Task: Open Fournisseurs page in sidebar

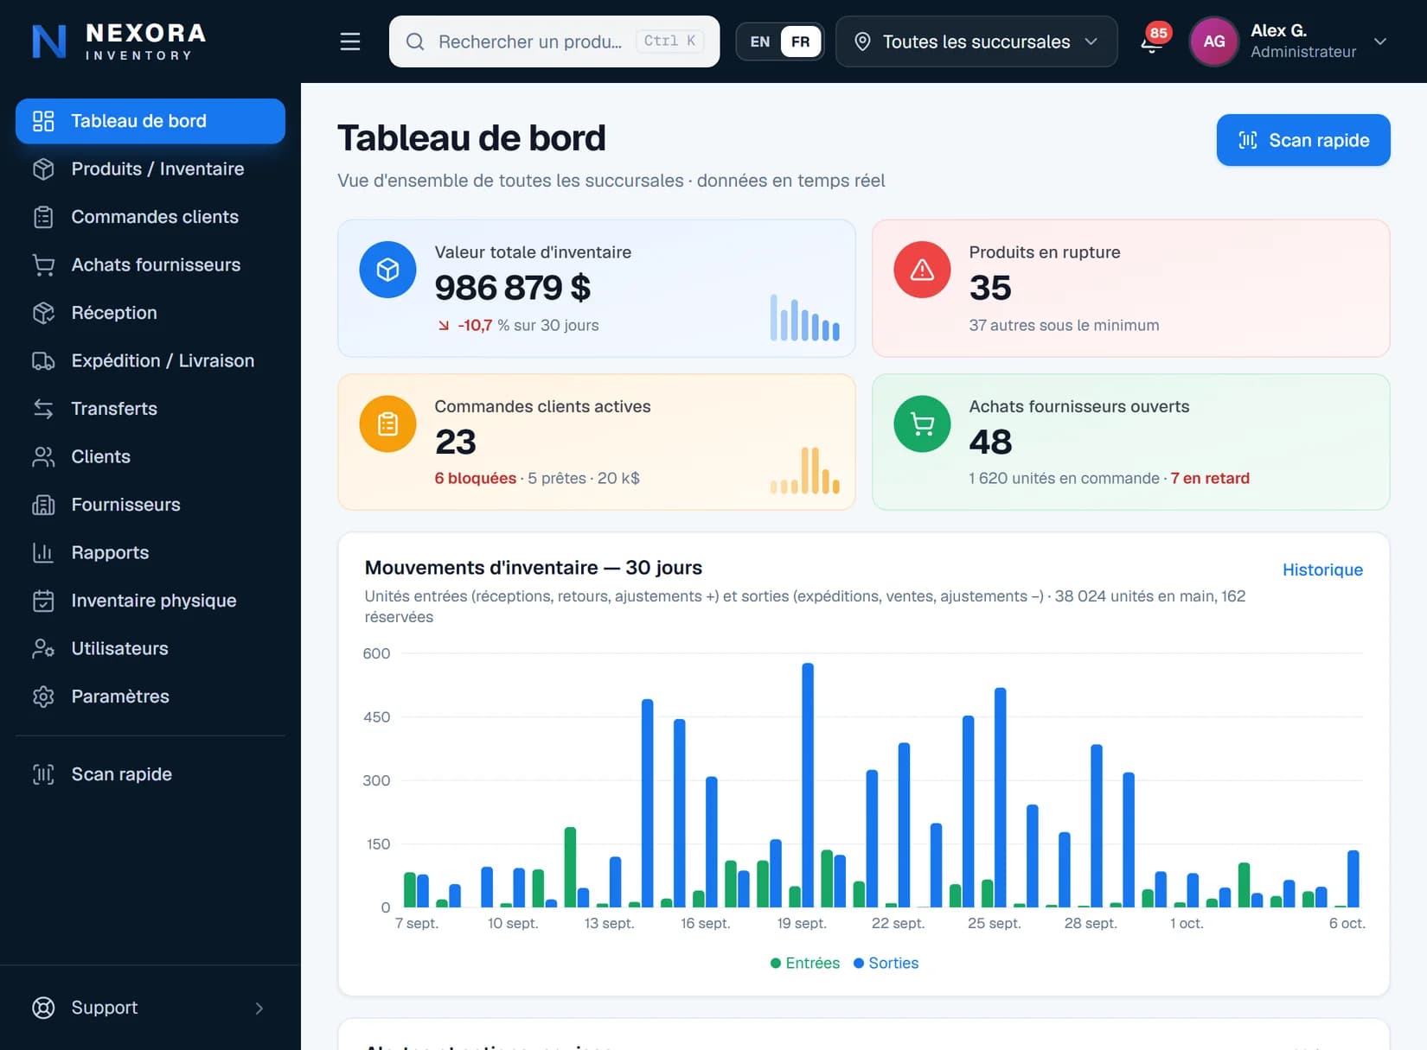Action: [x=150, y=505]
